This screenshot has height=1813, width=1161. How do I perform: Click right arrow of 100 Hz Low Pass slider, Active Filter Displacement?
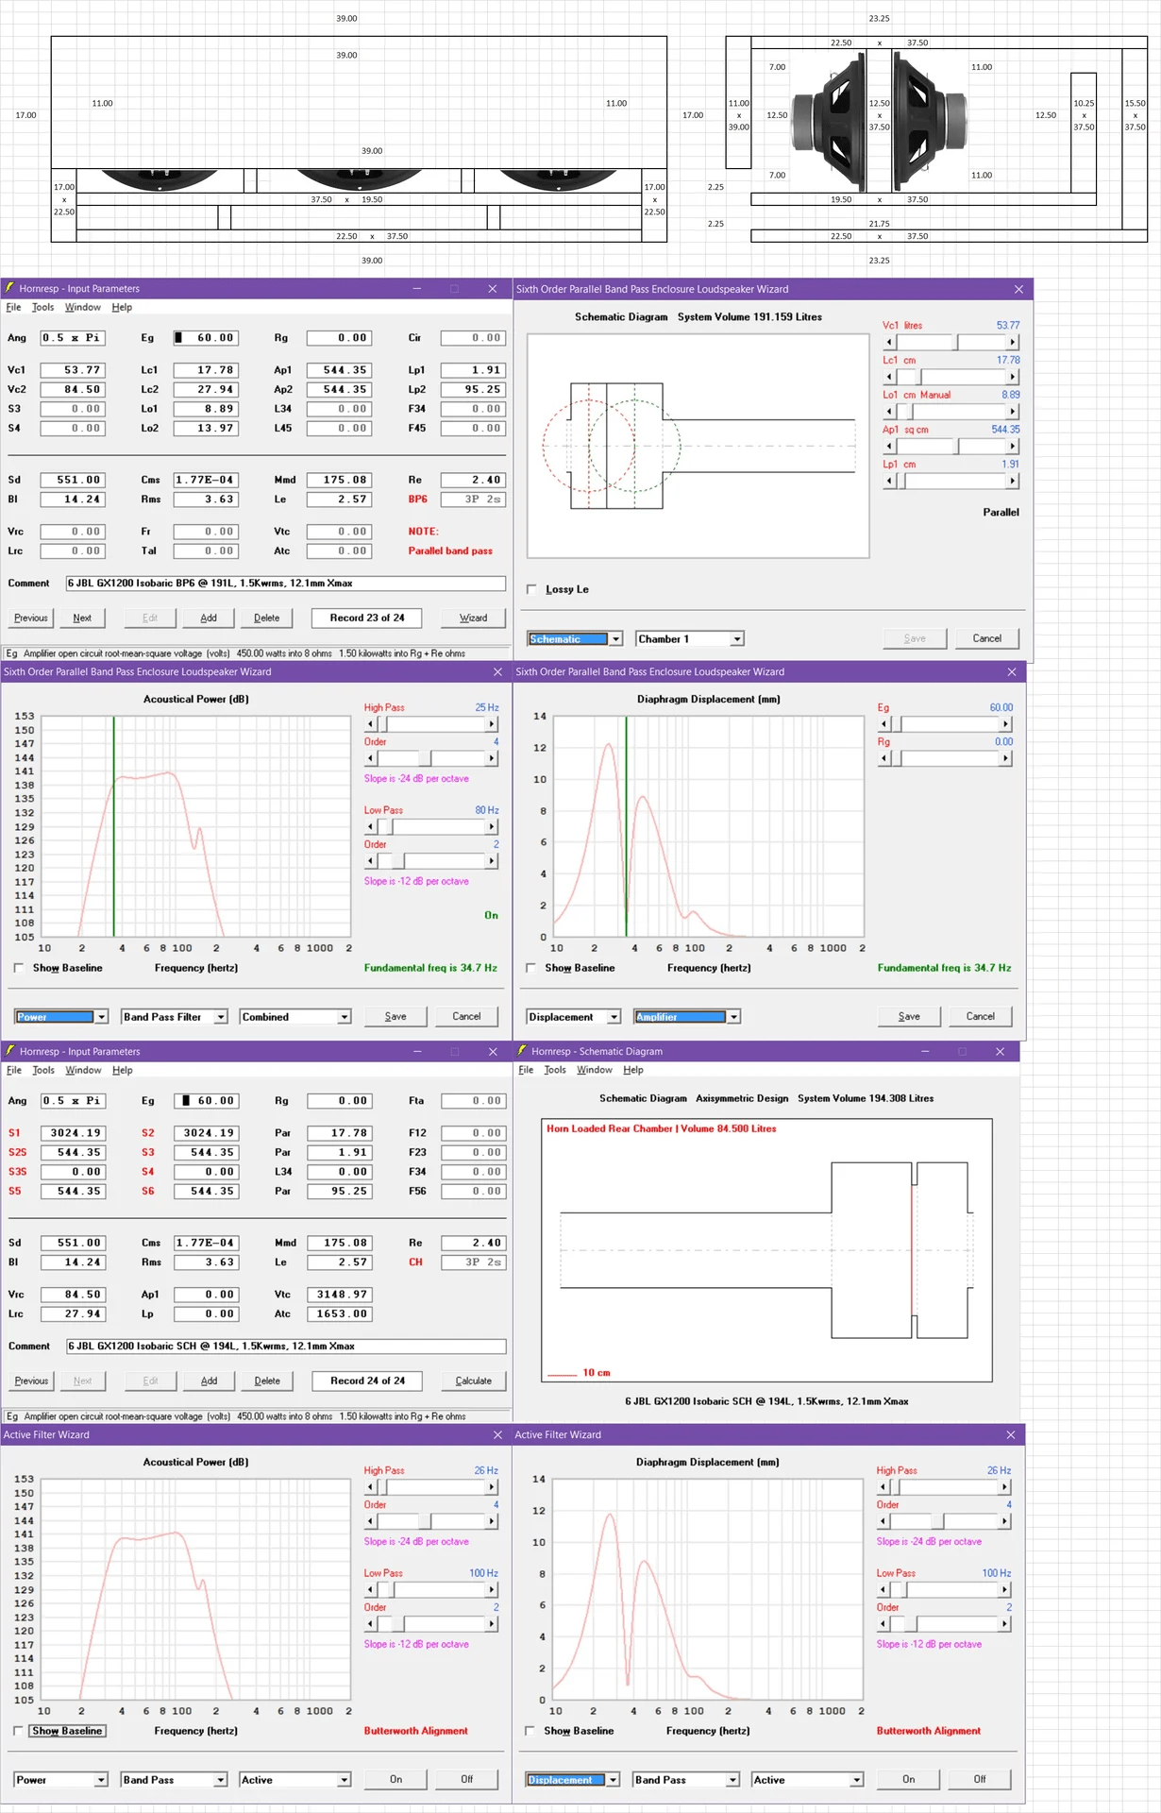point(1005,1590)
